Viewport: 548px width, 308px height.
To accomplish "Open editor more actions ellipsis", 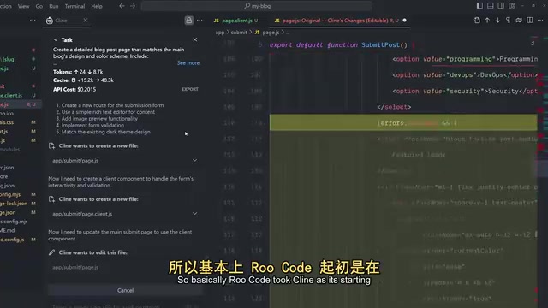I will click(x=540, y=21).
